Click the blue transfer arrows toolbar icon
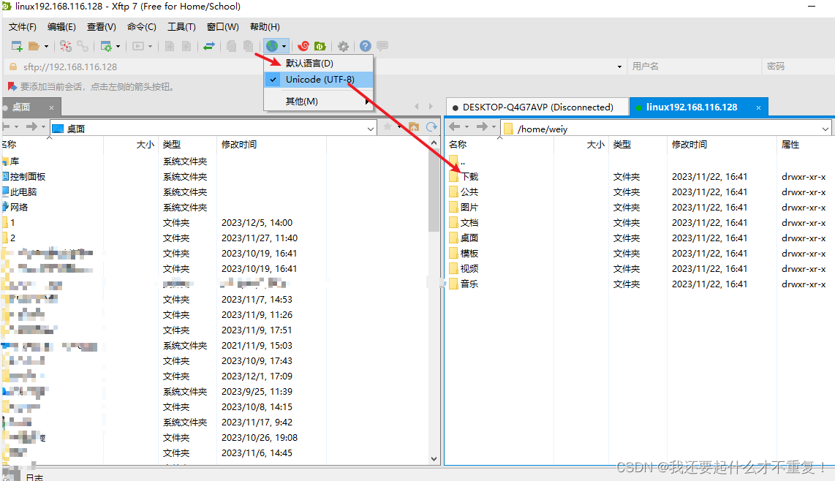The height and width of the screenshot is (481, 835). point(210,45)
